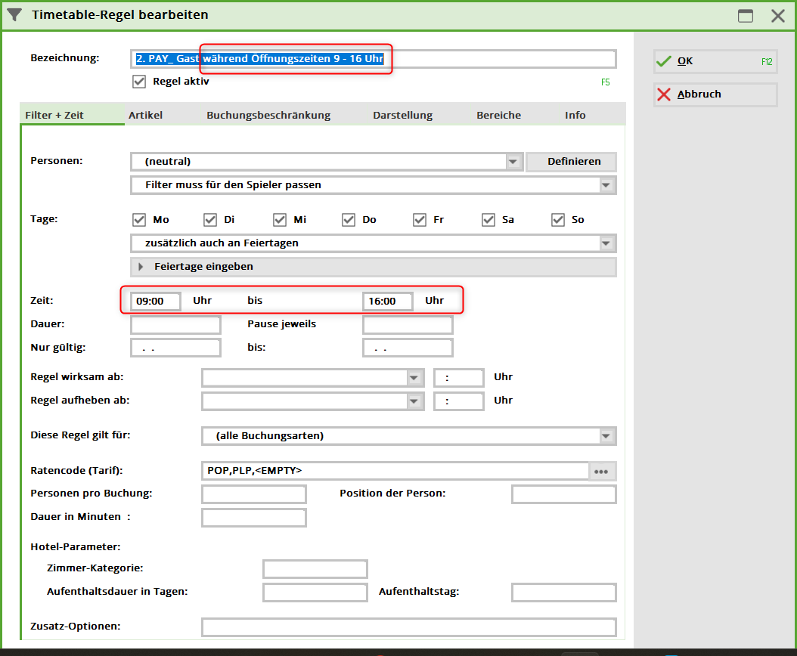Maximize the Timetable-Regel dialog window
797x656 pixels.
click(746, 16)
